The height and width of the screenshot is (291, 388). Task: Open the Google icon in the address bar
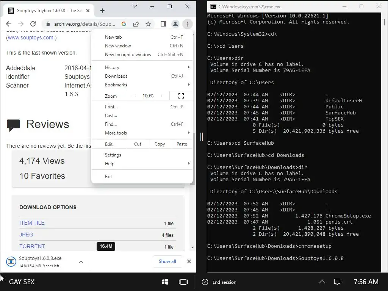coord(124,24)
